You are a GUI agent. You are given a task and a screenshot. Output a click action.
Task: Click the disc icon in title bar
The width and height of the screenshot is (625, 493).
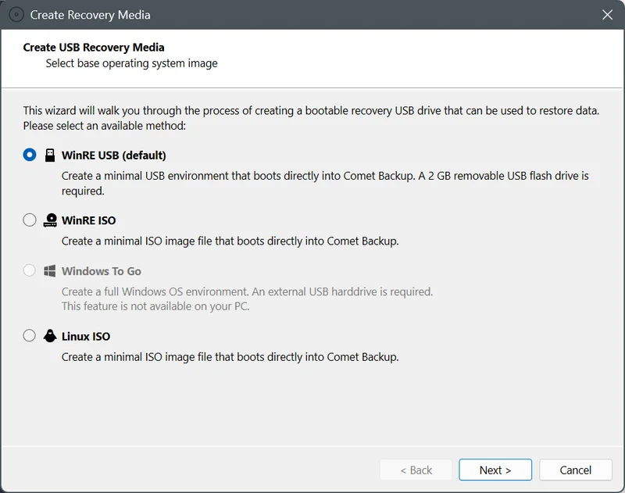click(16, 15)
